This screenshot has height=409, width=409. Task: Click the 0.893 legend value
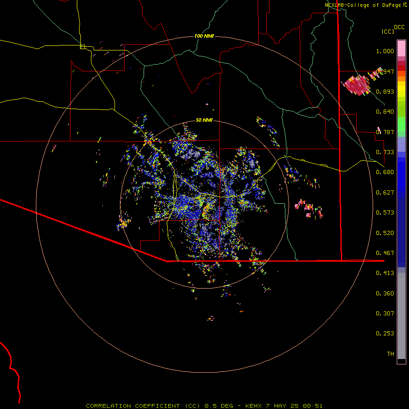385,91
